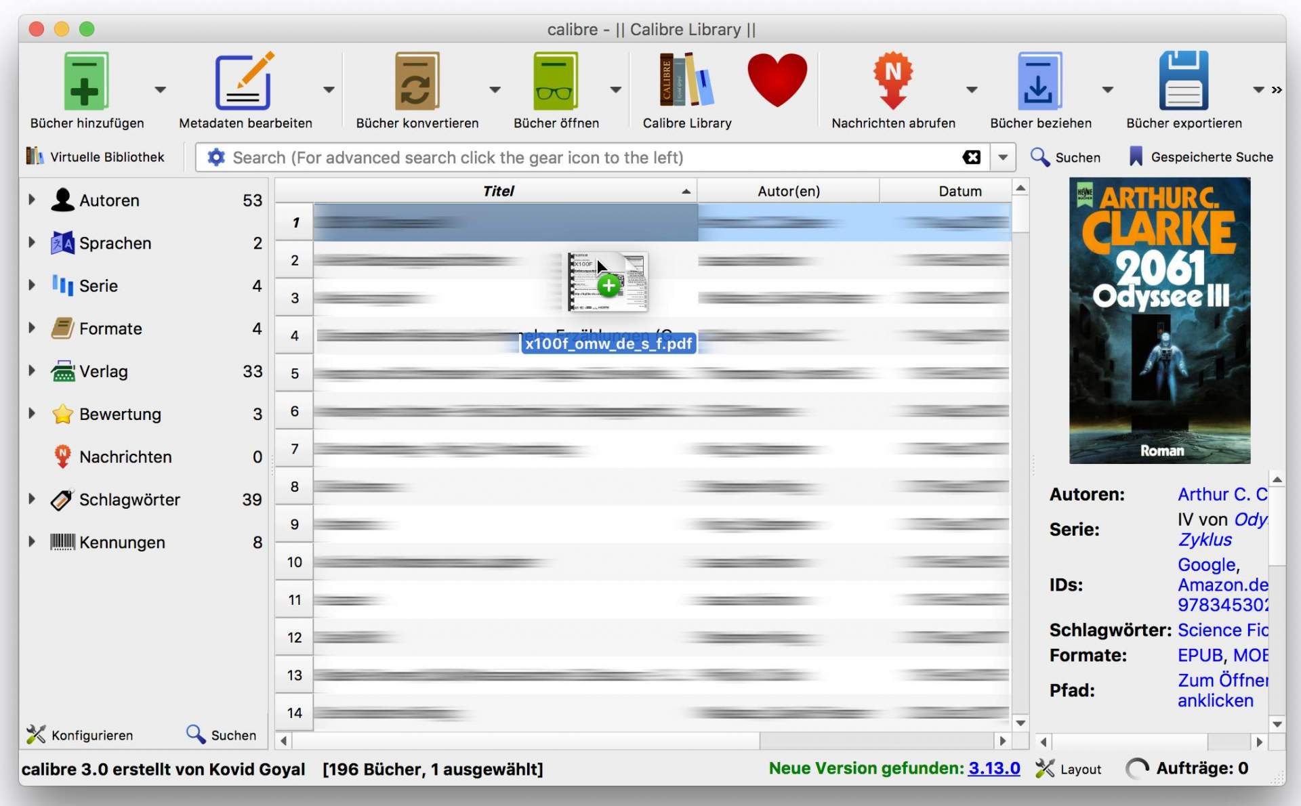This screenshot has height=806, width=1301.
Task: Expand the Autoren tree node
Action: (32, 199)
